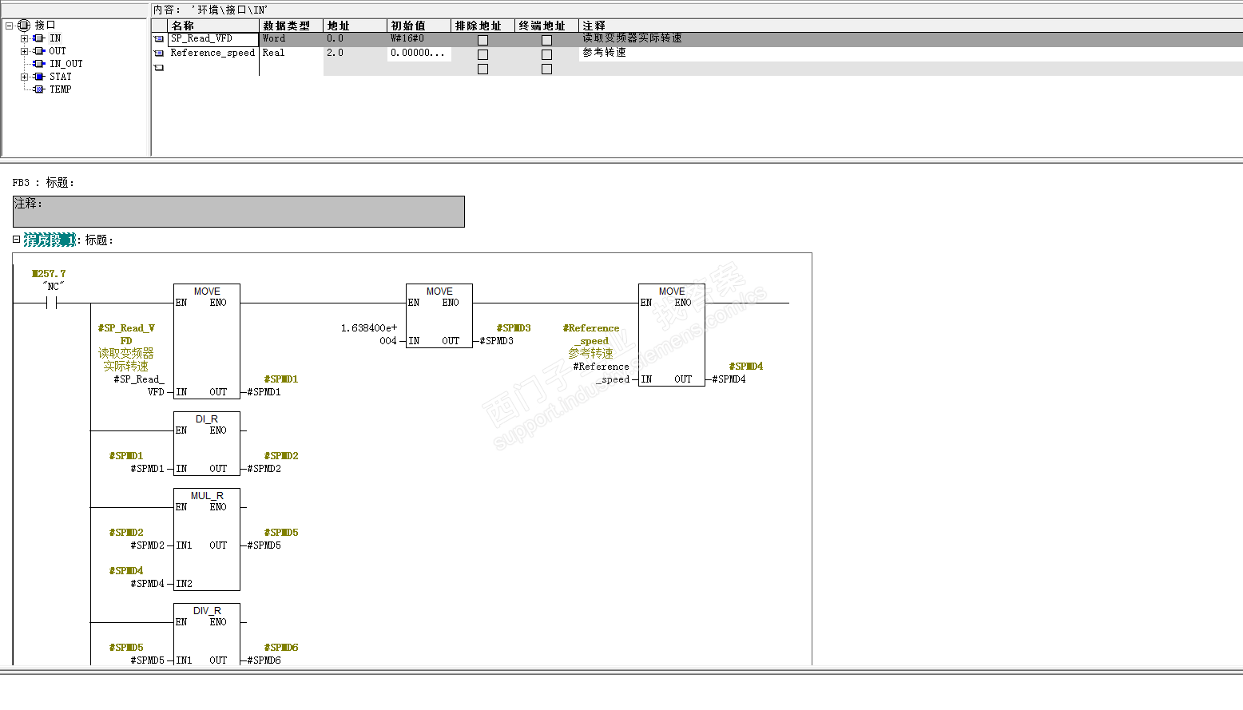
Task: Select IN_OUT in the interface tree
Action: click(x=66, y=64)
